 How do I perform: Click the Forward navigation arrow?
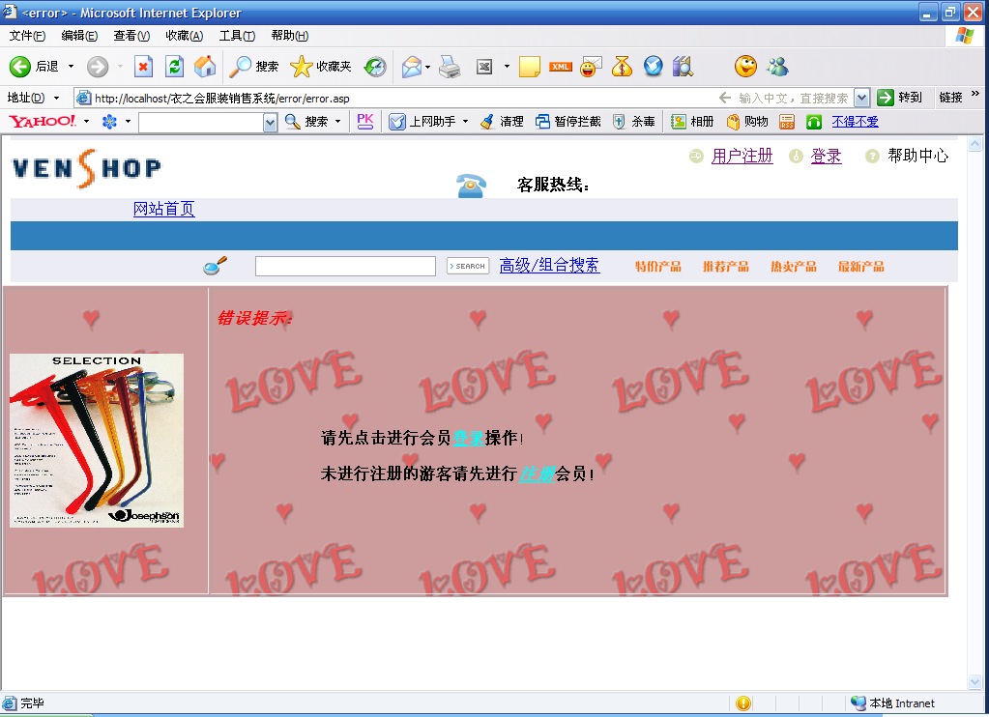click(98, 67)
